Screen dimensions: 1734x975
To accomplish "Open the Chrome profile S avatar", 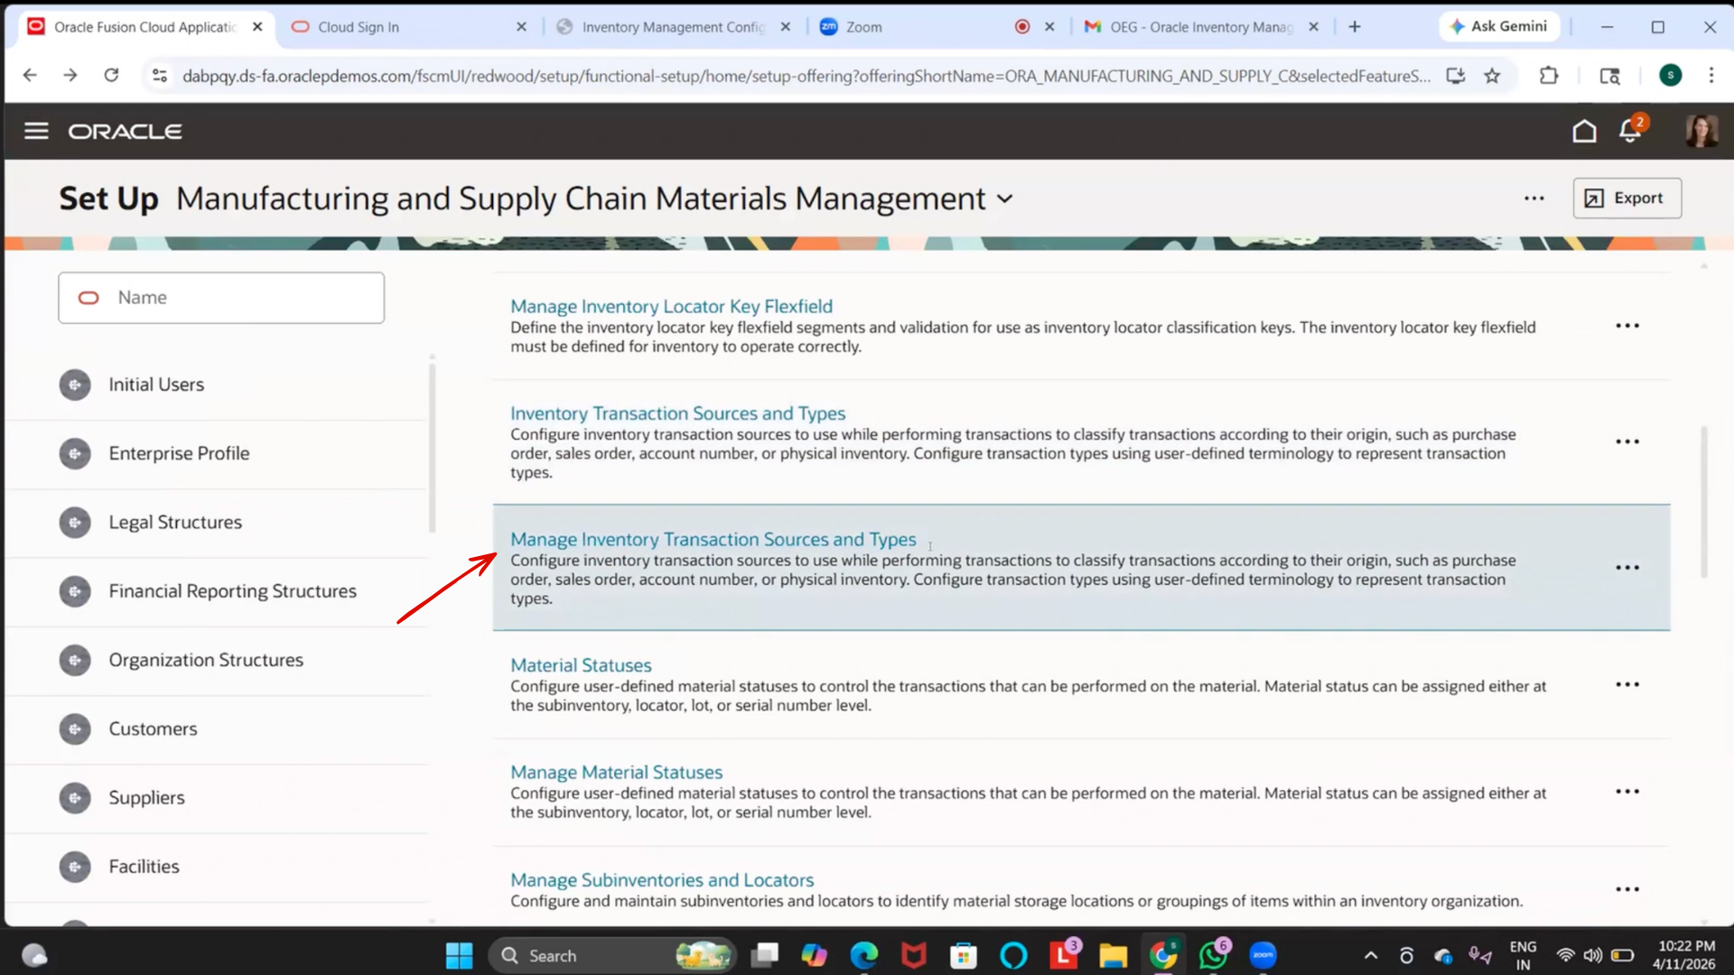I will click(x=1670, y=76).
